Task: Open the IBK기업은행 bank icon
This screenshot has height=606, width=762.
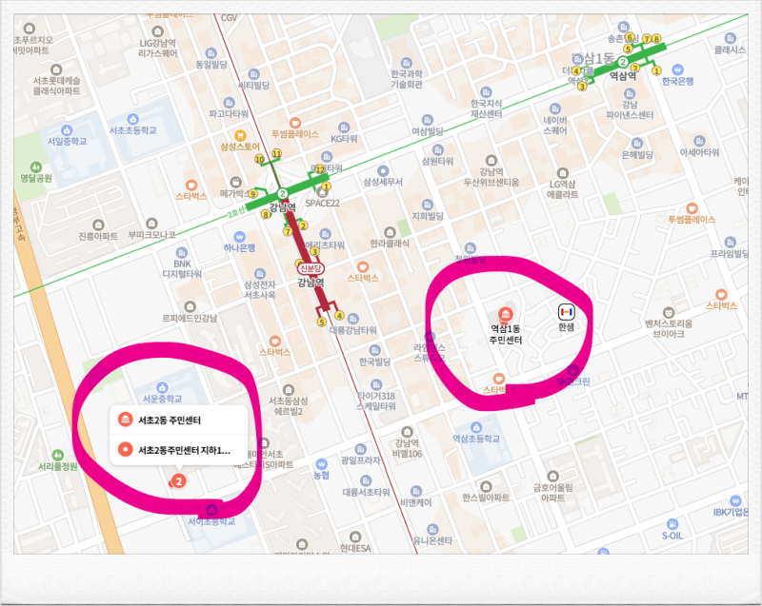Action: (x=735, y=501)
